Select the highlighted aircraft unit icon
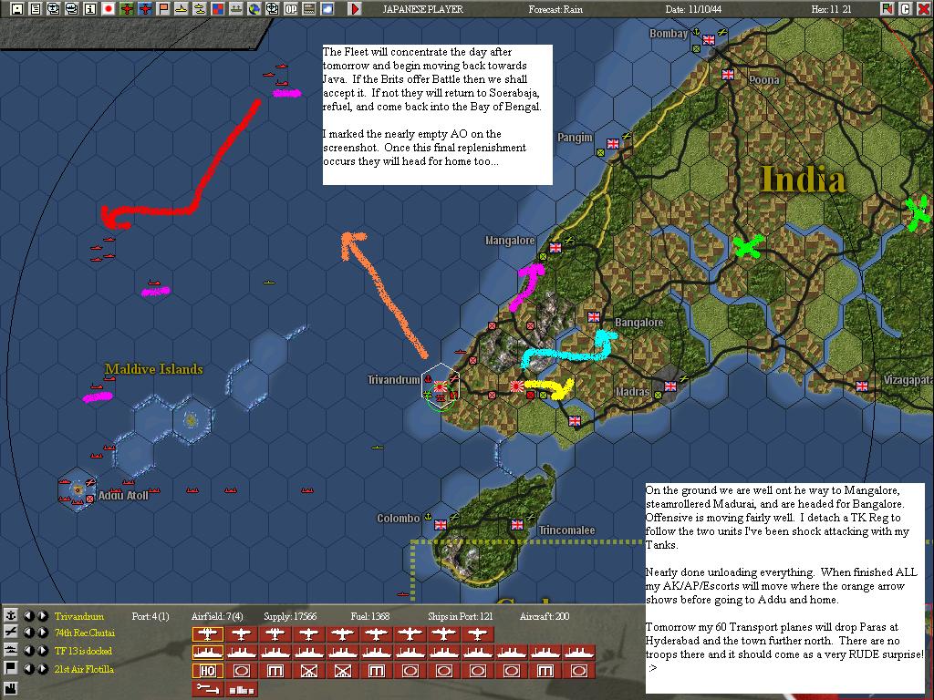Image resolution: width=934 pixels, height=700 pixels. (x=207, y=634)
